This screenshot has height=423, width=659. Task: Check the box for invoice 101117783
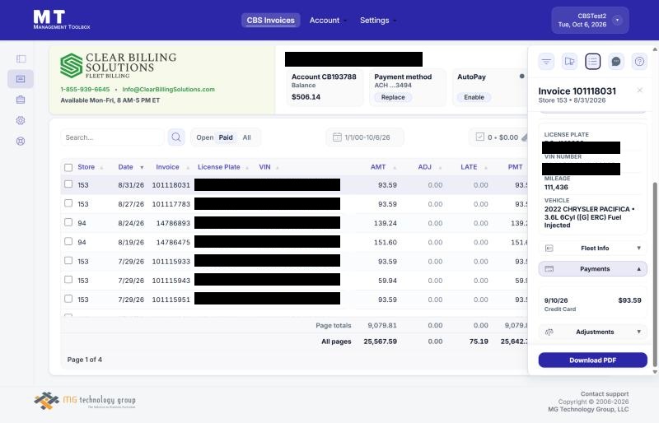tap(68, 203)
